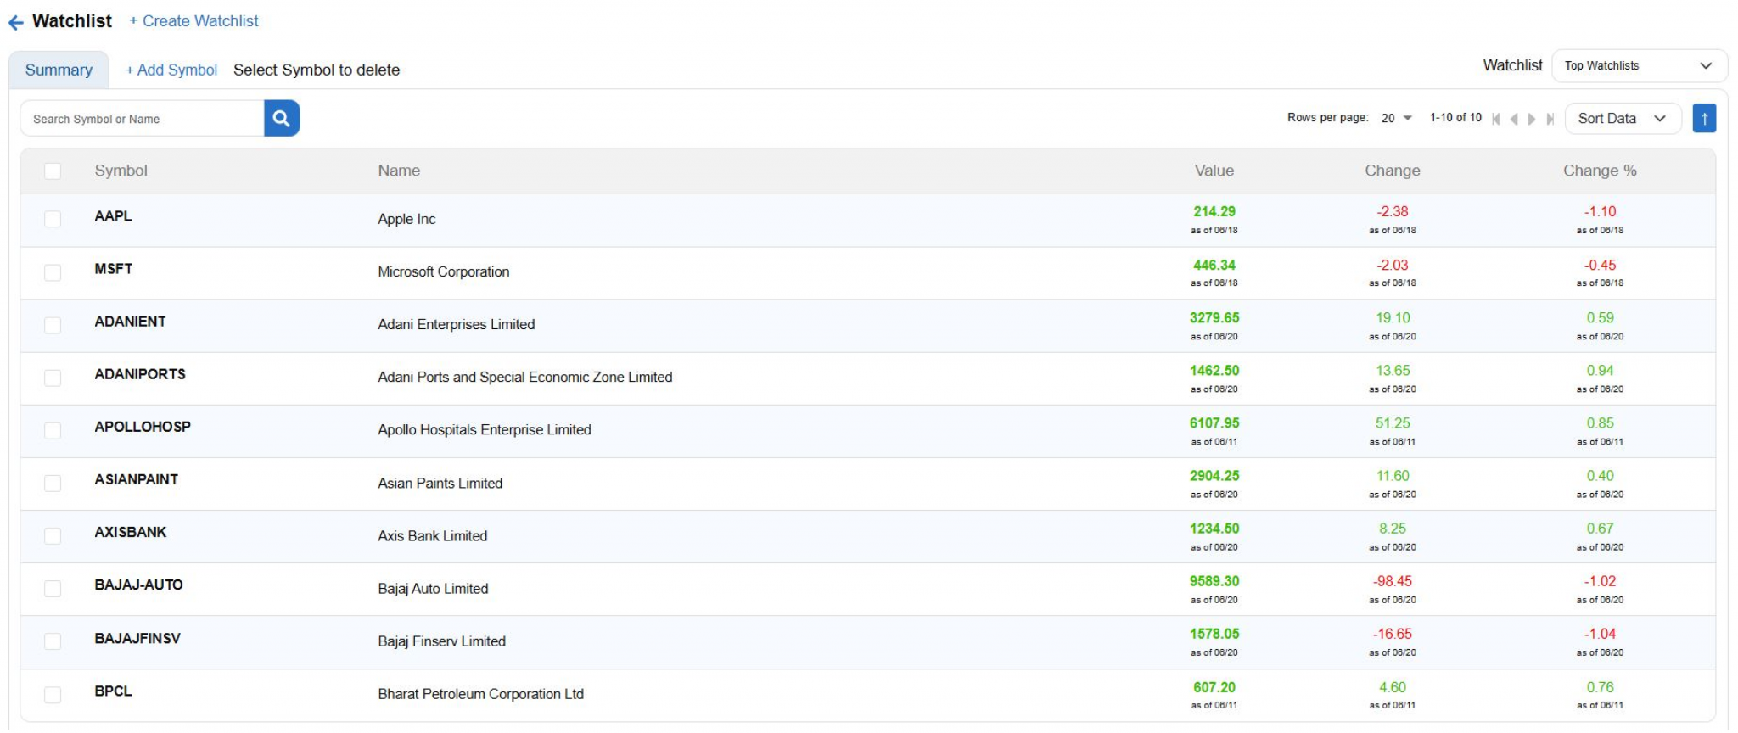Click the value 214.29 for AAPL
This screenshot has width=1738, height=733.
1214,211
